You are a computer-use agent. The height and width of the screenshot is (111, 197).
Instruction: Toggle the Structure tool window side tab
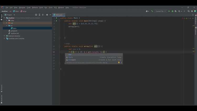[2, 88]
